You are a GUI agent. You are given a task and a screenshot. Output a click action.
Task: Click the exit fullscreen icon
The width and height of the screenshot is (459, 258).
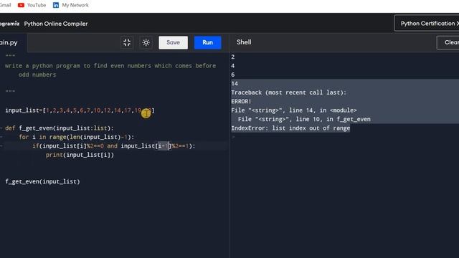tap(127, 42)
